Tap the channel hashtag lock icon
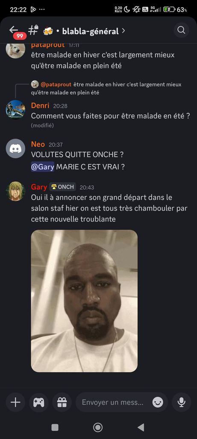197x439 pixels. click(x=33, y=30)
